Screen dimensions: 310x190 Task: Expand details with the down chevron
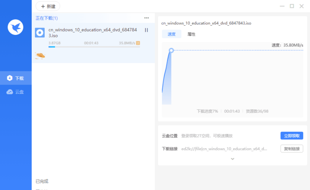pos(232,159)
